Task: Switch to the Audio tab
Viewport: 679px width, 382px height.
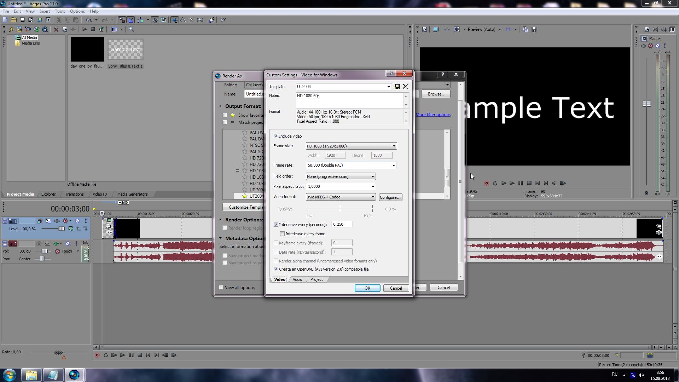Action: pos(297,279)
